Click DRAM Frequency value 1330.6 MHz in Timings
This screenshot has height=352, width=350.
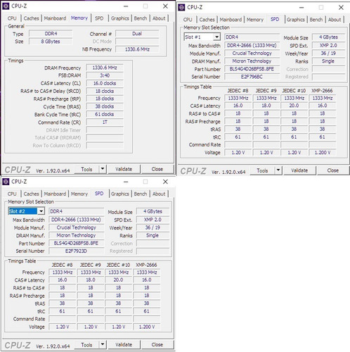(105, 68)
